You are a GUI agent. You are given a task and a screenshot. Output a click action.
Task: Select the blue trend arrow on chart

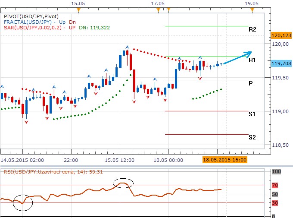coord(238,58)
